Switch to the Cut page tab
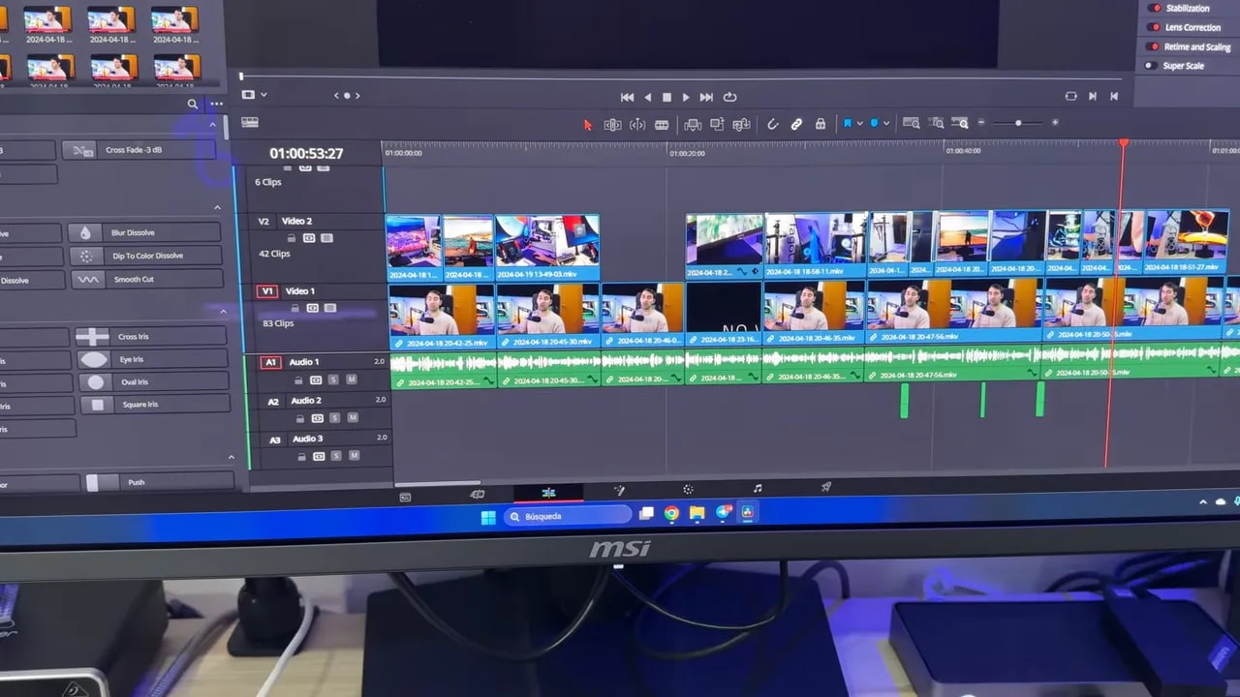This screenshot has height=697, width=1240. (478, 494)
